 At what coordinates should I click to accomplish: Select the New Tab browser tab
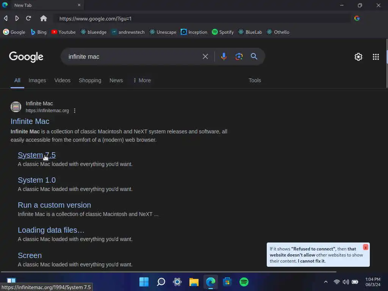[x=42, y=5]
